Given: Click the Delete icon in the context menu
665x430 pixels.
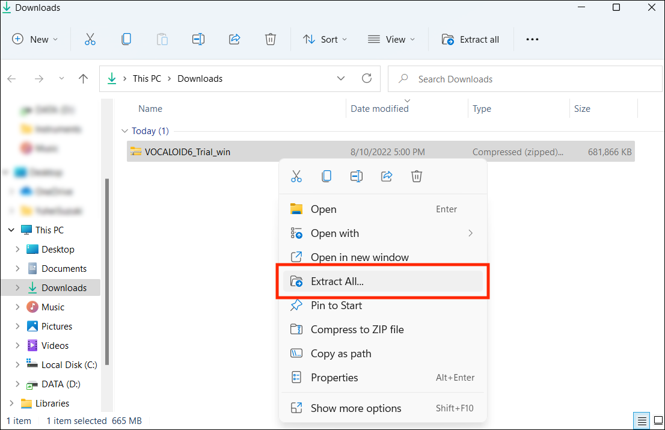Looking at the screenshot, I should pyautogui.click(x=417, y=176).
